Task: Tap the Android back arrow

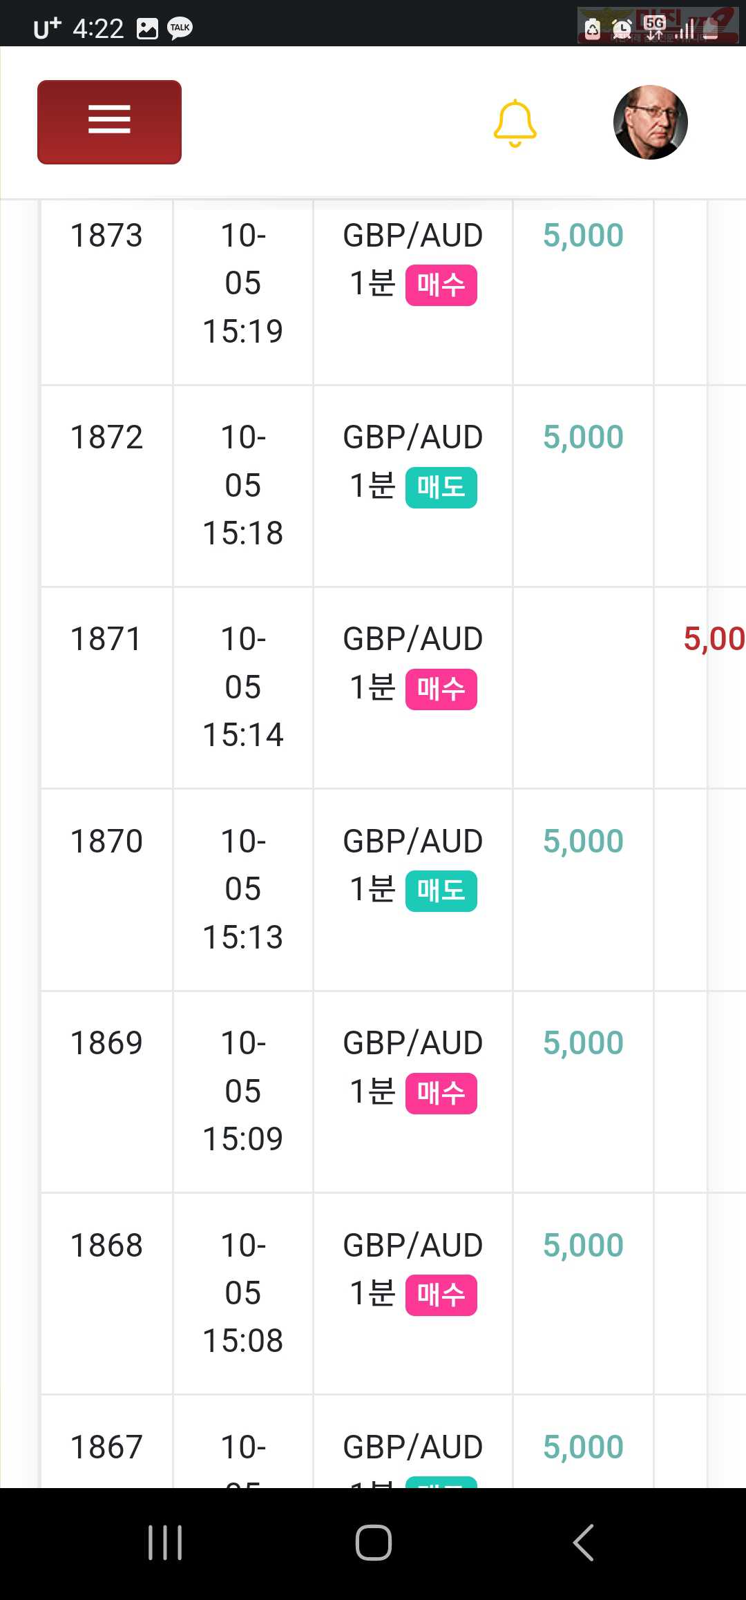Action: (x=584, y=1543)
